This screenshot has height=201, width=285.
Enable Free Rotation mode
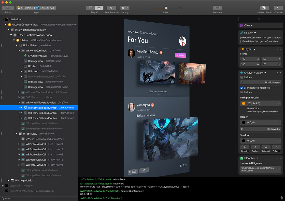(111, 8)
